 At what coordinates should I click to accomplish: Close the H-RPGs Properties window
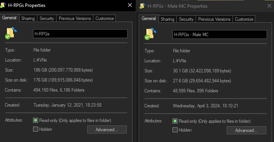[130, 5]
